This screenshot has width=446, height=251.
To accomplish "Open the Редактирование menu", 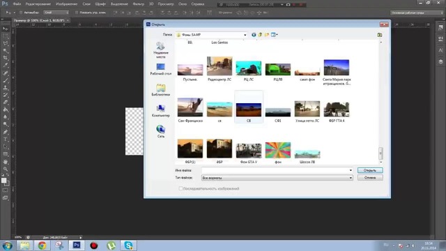I will click(38, 4).
